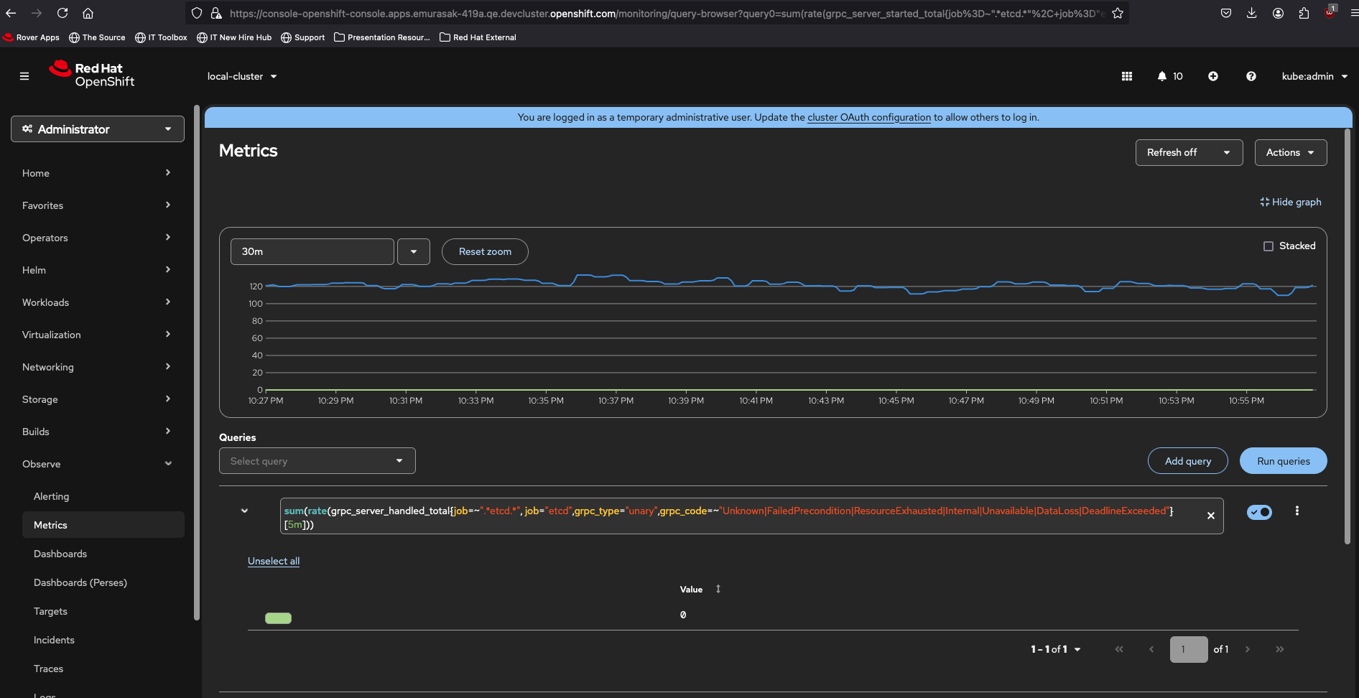Open Alerting in the Observe menu
This screenshot has width=1359, height=698.
click(52, 496)
